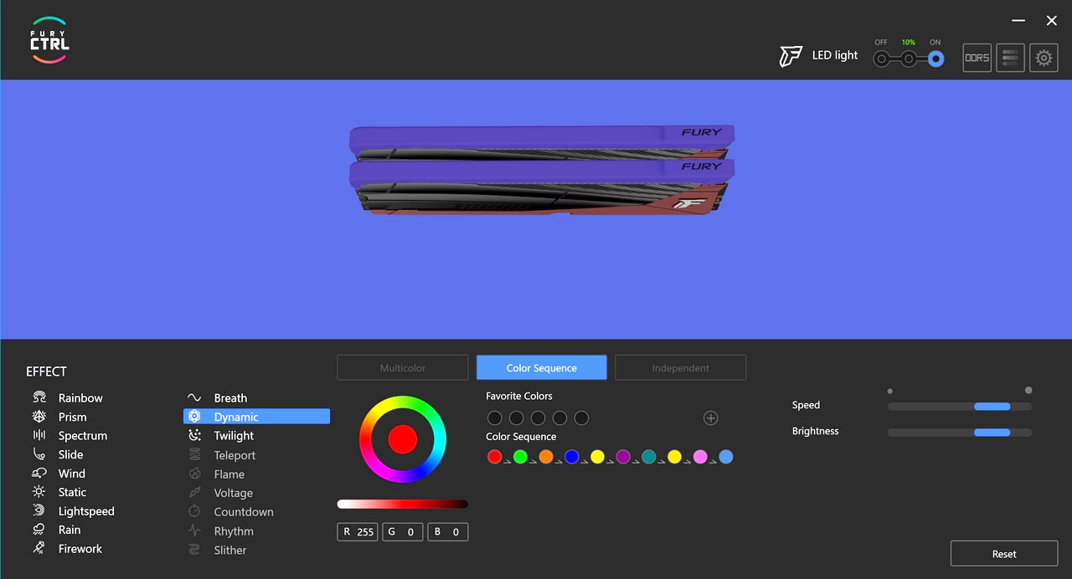Turn the LED light ON

point(935,59)
